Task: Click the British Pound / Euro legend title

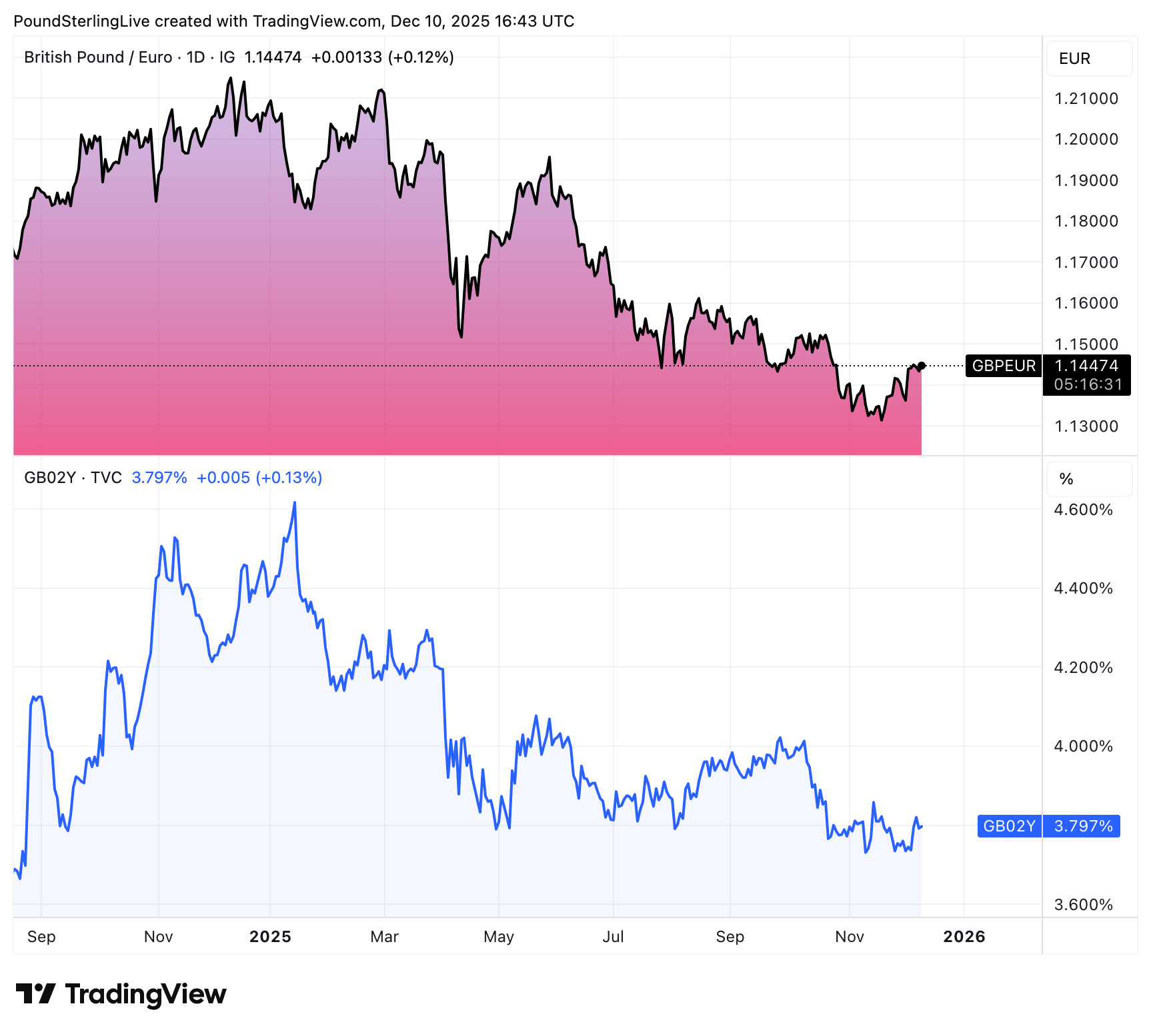Action: click(98, 57)
